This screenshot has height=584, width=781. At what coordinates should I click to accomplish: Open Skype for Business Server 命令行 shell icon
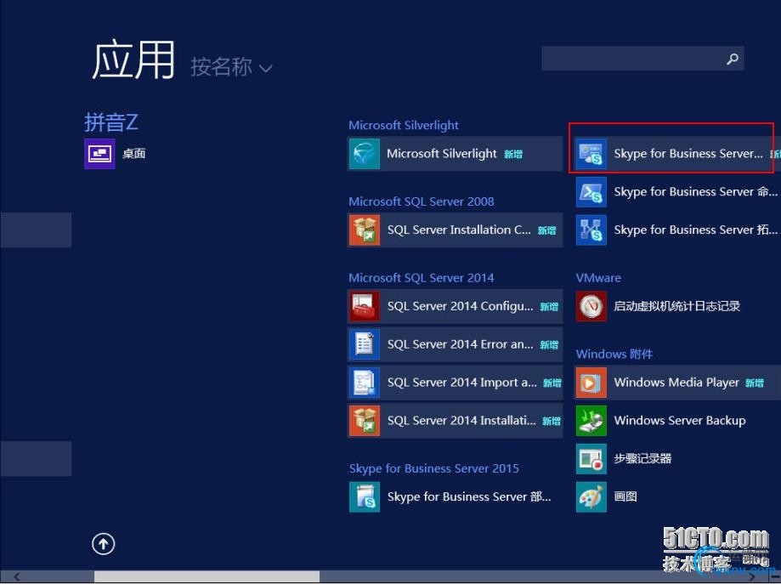[591, 192]
